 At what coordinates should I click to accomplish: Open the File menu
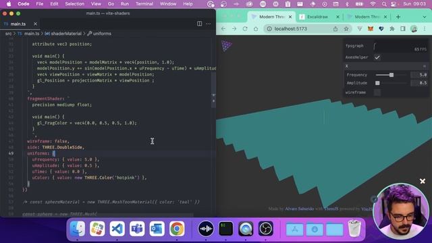(x=40, y=4)
